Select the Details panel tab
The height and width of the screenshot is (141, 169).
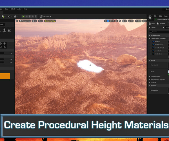tap(153, 28)
